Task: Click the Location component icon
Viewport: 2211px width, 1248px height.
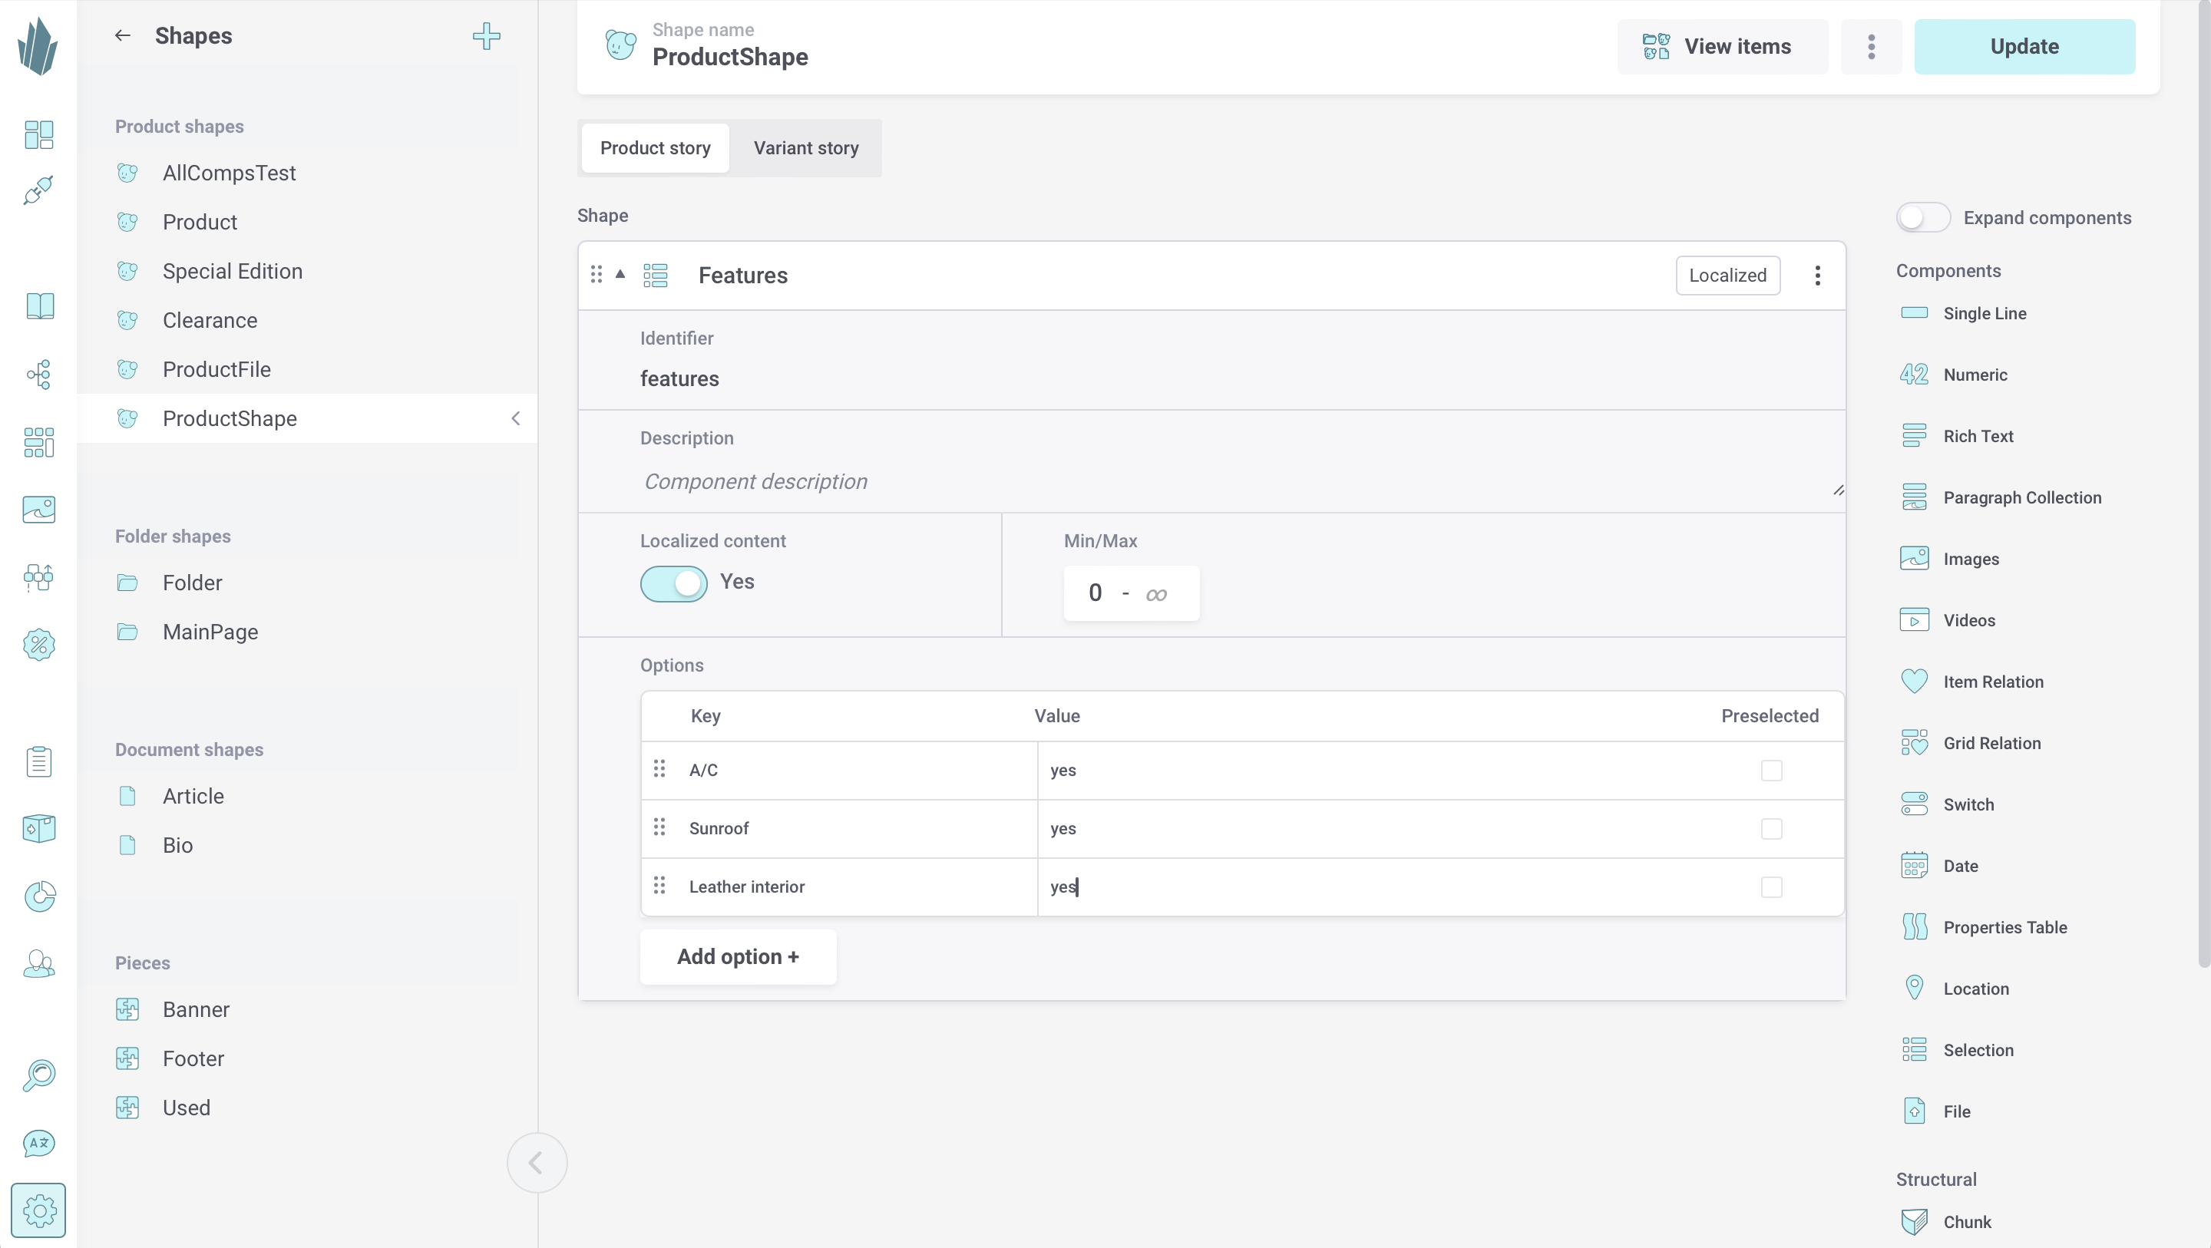Action: 1913,989
